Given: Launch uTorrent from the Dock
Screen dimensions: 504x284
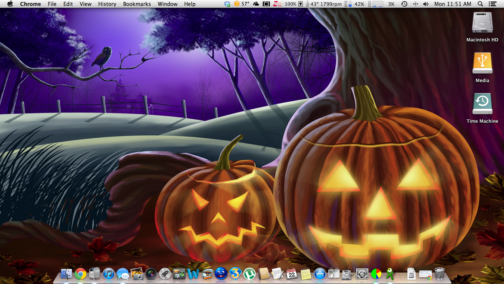Looking at the screenshot, I should [x=249, y=274].
